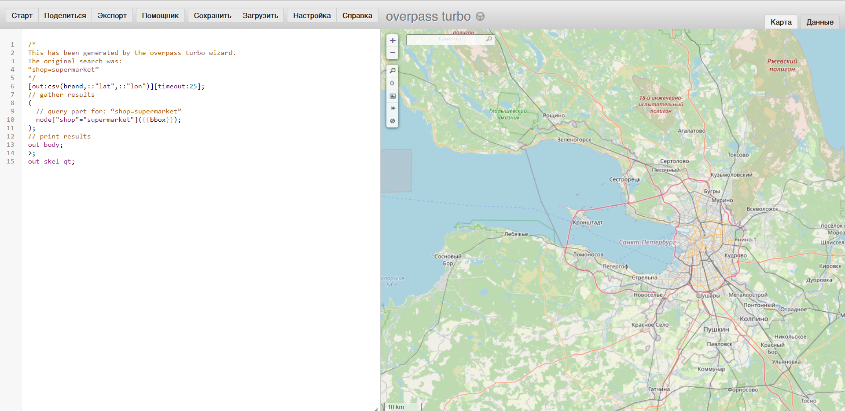Toggle the data overlay visibility icon
The width and height of the screenshot is (845, 411).
click(x=393, y=121)
